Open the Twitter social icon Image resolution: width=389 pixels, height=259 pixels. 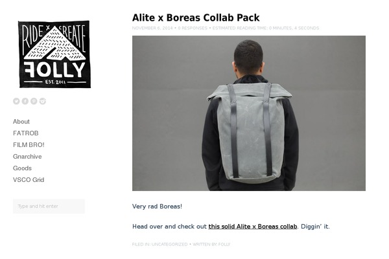point(16,101)
